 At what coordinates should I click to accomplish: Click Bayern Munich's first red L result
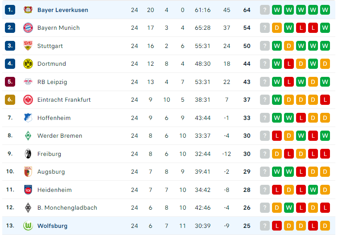(x=301, y=28)
